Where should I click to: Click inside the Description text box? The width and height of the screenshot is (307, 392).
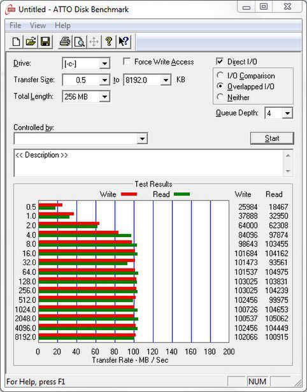(x=149, y=163)
